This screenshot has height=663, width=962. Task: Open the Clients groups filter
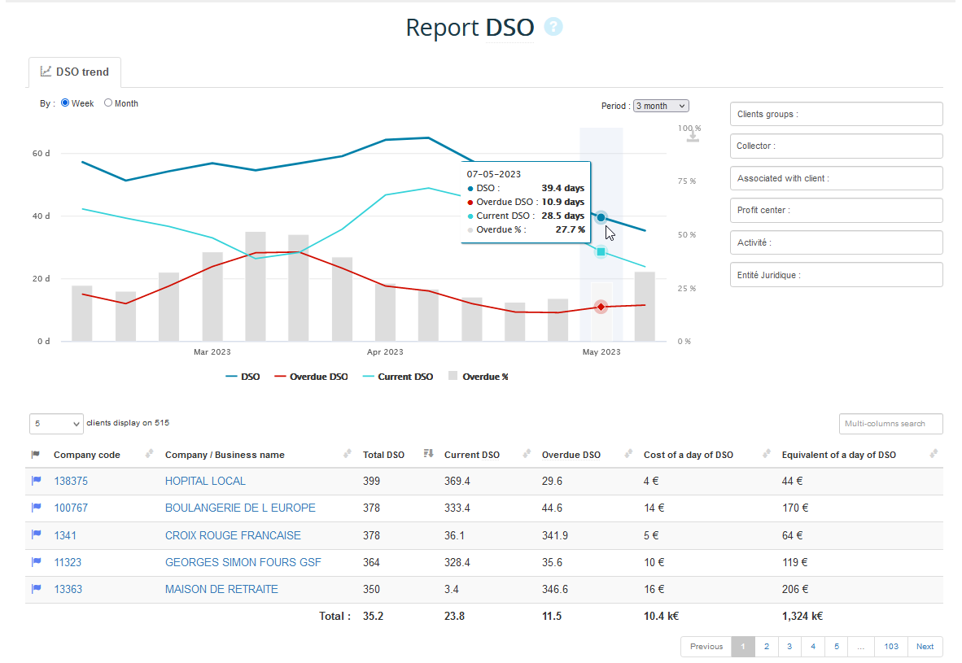836,114
